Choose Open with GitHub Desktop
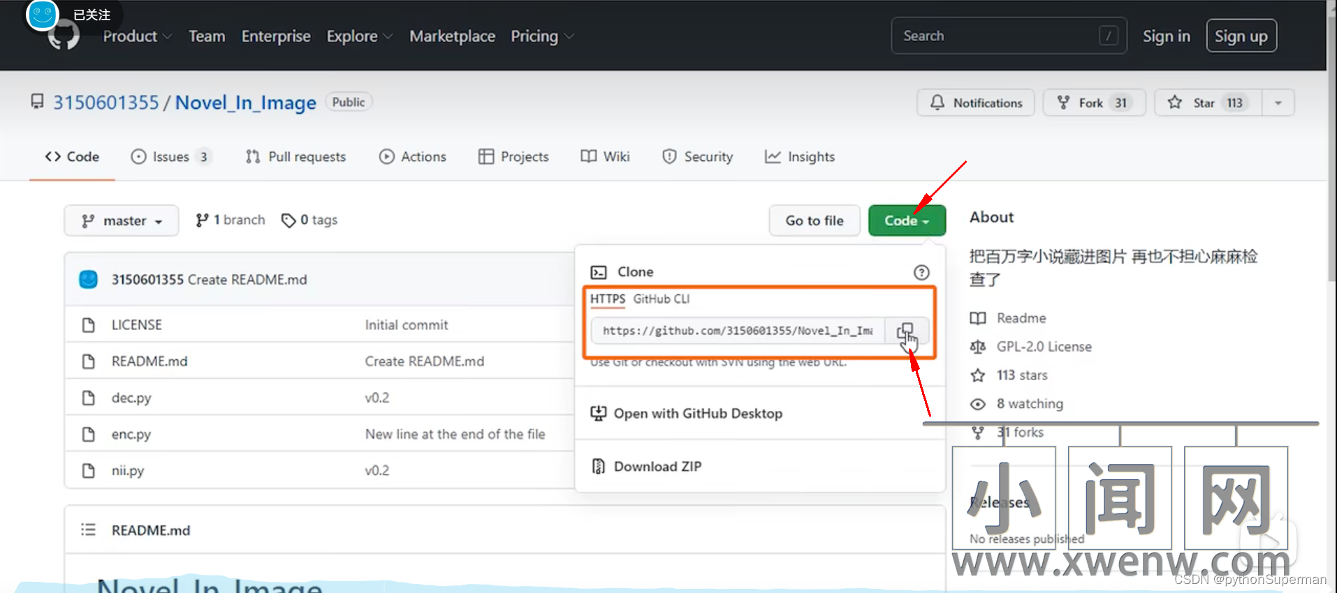This screenshot has height=593, width=1337. [x=687, y=414]
